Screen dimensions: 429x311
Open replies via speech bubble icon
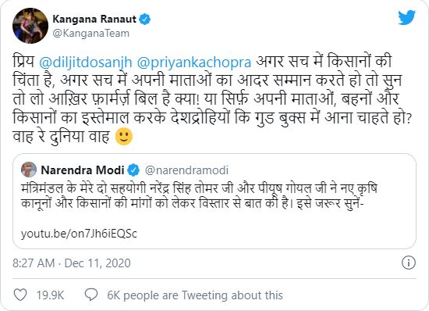(x=91, y=295)
